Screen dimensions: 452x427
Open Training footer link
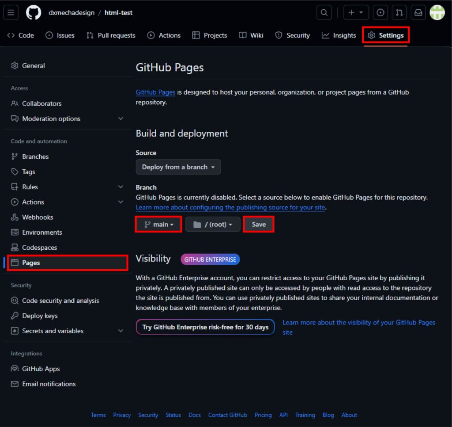pos(305,415)
